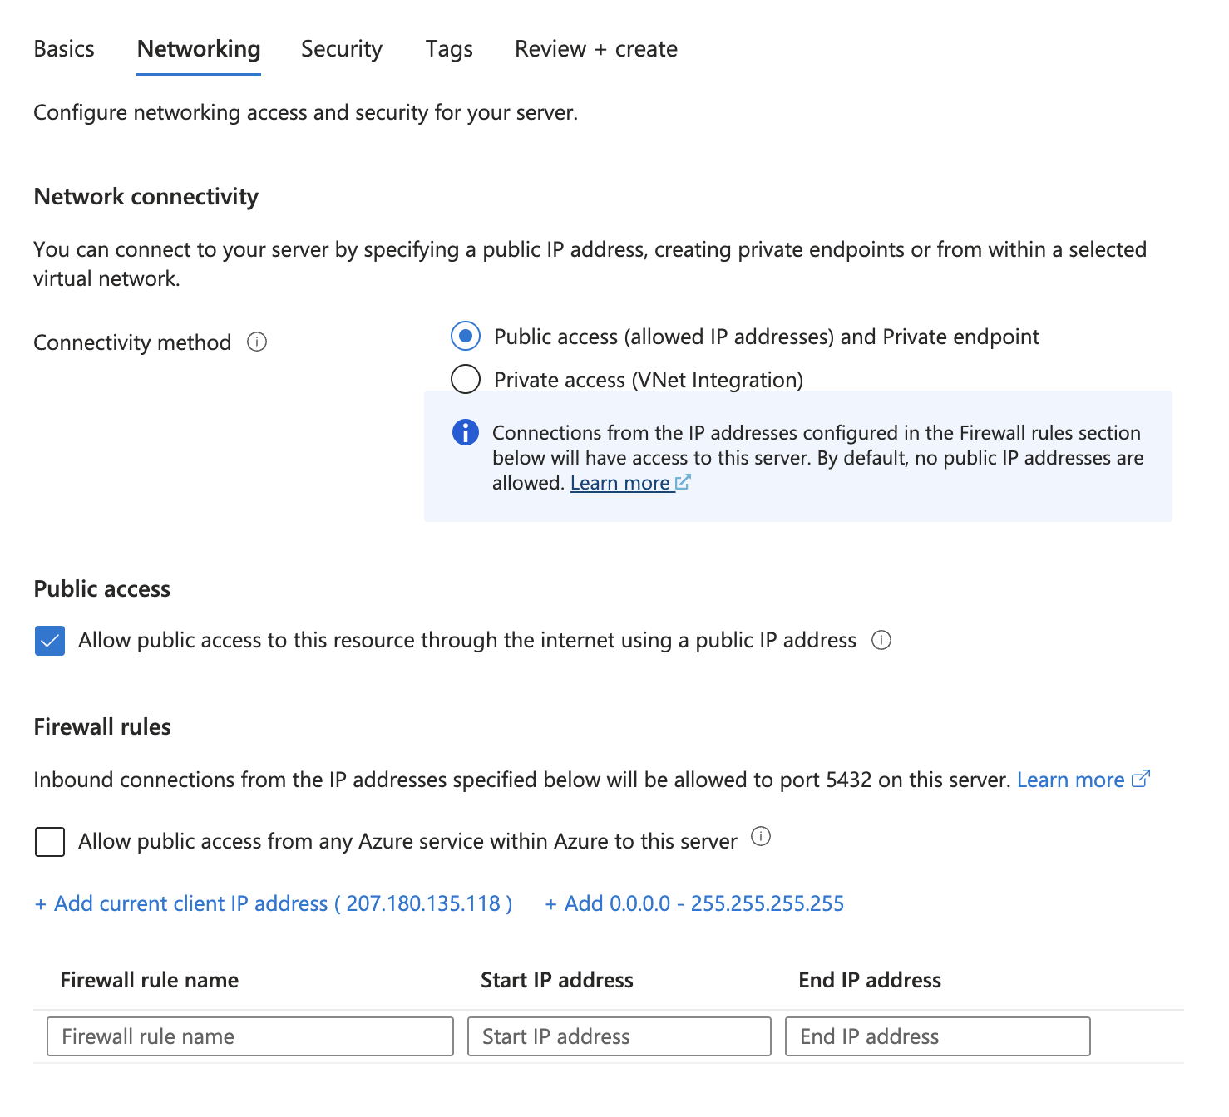Uncheck Allow public access through internet checkbox

(x=50, y=641)
